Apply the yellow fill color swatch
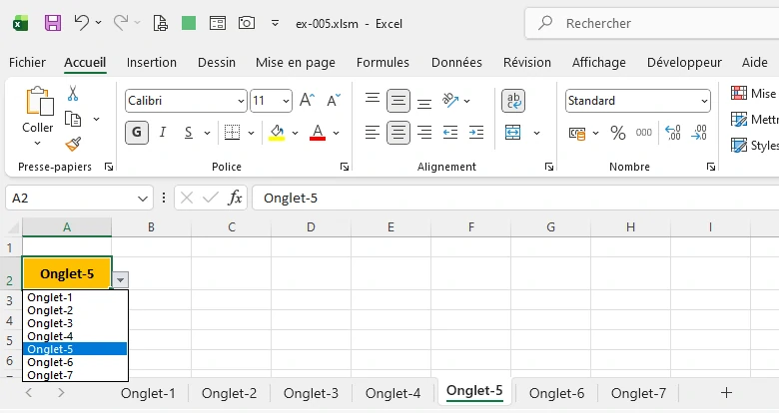Screen dimensions: 779x413 (277, 133)
